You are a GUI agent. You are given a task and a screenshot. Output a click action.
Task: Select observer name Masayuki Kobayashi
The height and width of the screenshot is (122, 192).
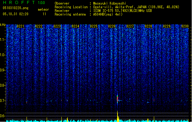pyautogui.click(x=110, y=3)
